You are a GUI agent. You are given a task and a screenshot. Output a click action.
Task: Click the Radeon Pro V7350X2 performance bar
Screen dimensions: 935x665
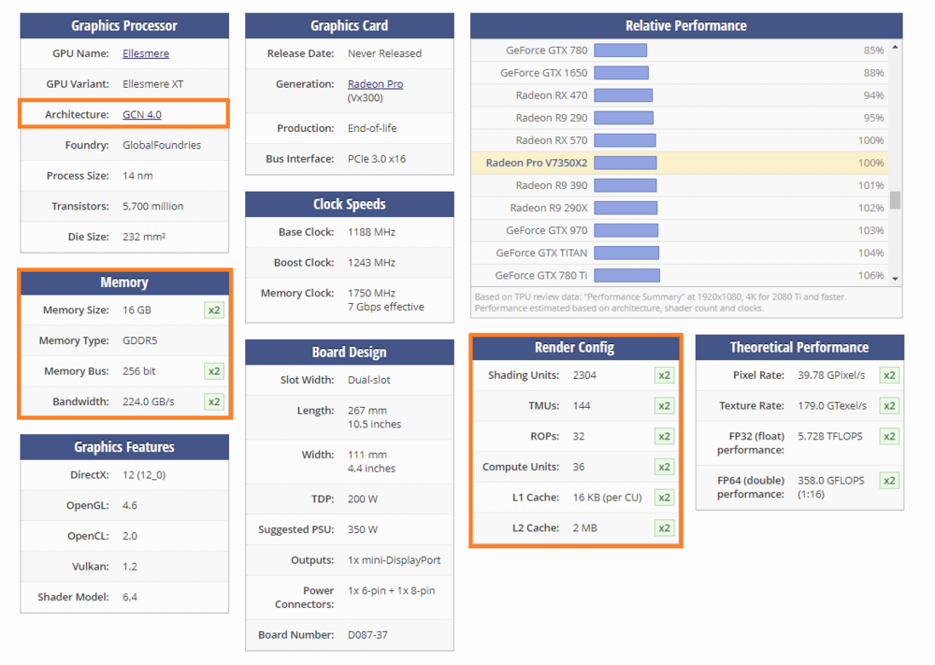tap(625, 163)
